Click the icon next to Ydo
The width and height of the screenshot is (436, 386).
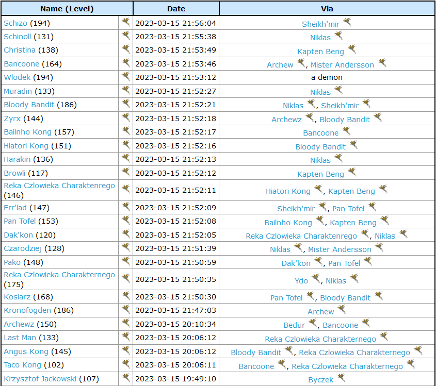[316, 279]
